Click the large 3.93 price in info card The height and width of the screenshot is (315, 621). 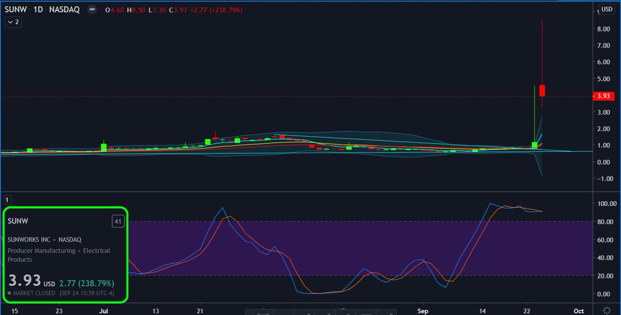(x=25, y=281)
